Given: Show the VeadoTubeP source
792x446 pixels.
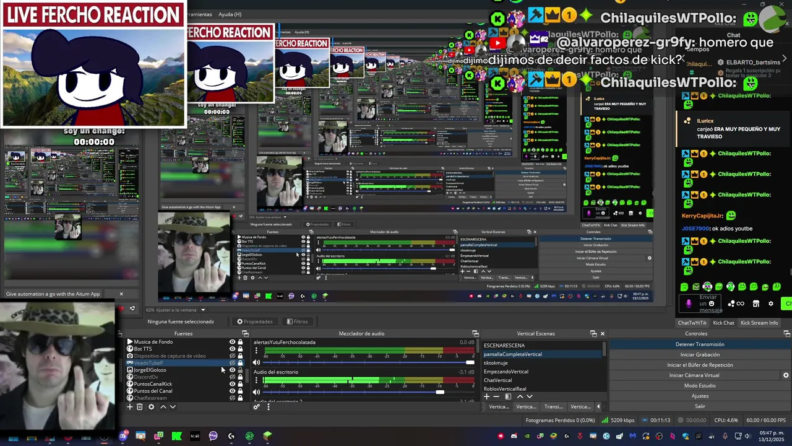Looking at the screenshot, I should [x=233, y=363].
